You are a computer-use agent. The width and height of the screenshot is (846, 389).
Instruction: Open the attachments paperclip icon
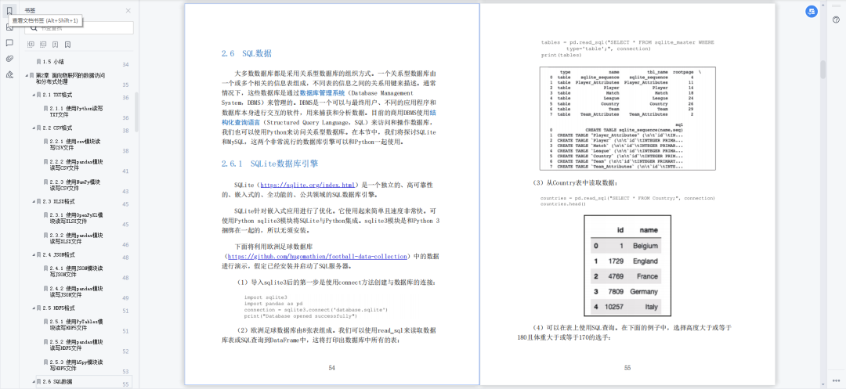pos(9,58)
